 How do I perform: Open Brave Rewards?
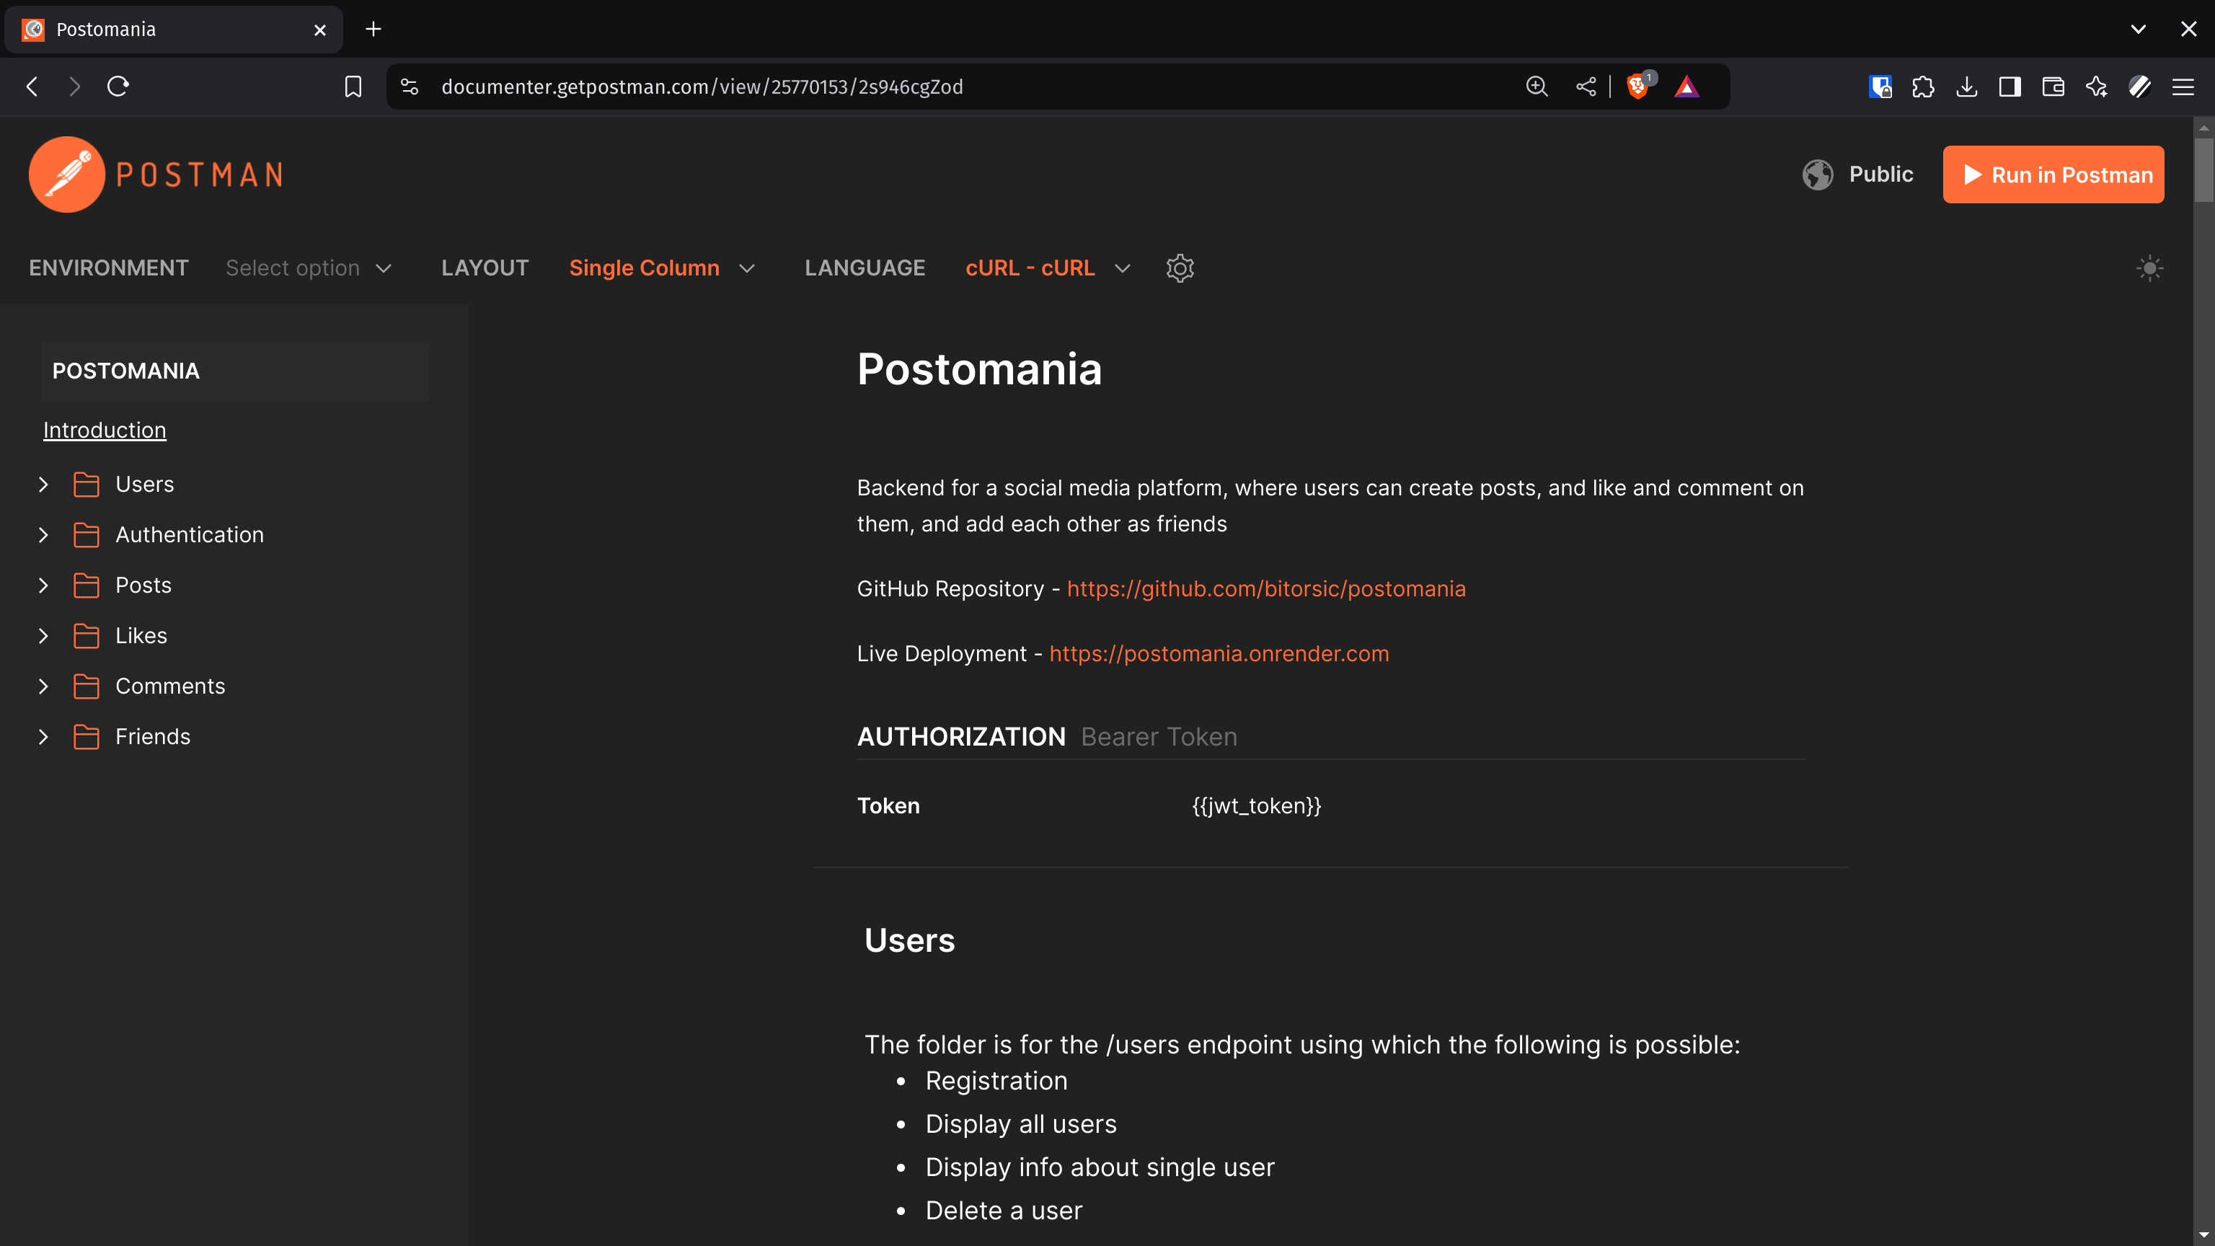tap(1687, 86)
